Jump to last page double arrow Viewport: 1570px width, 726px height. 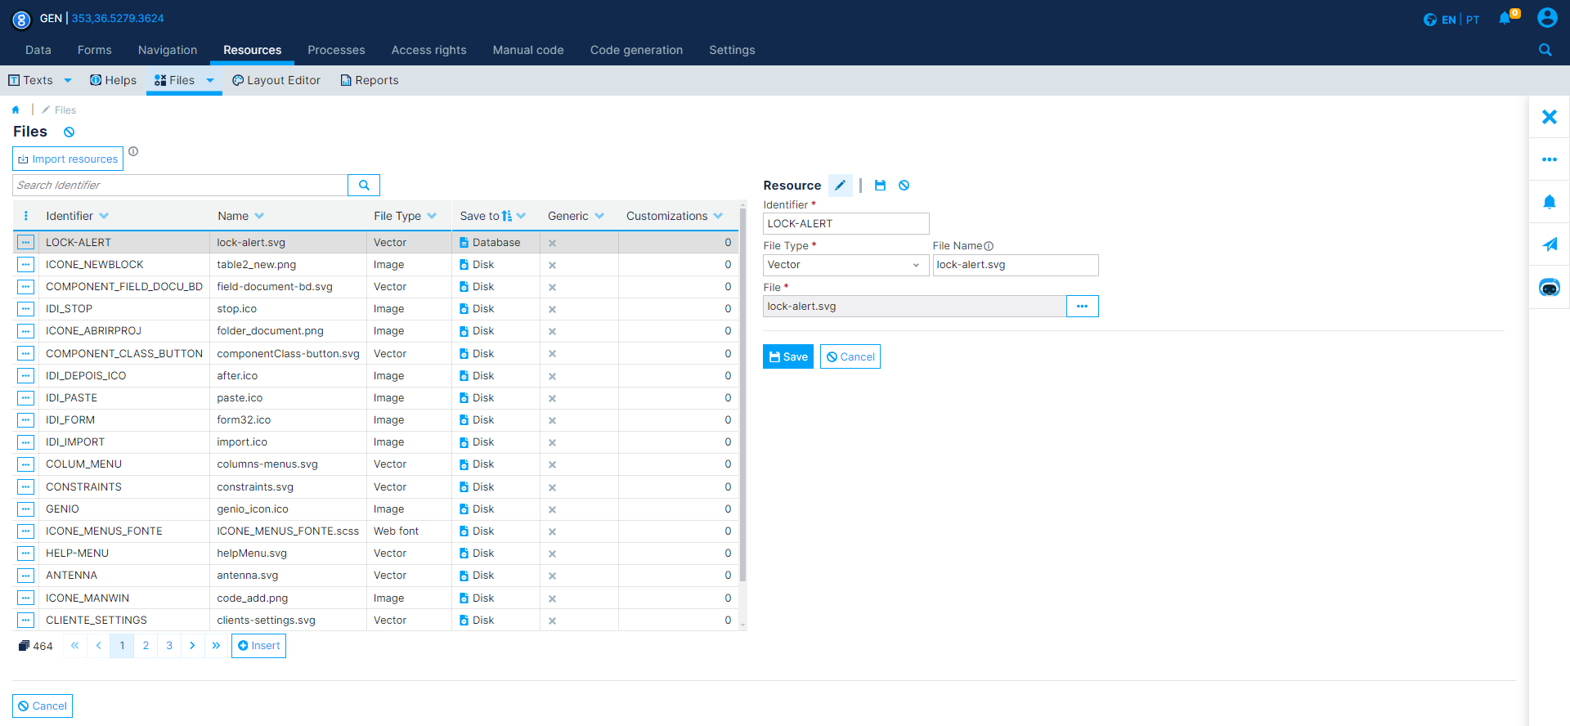pyautogui.click(x=216, y=646)
